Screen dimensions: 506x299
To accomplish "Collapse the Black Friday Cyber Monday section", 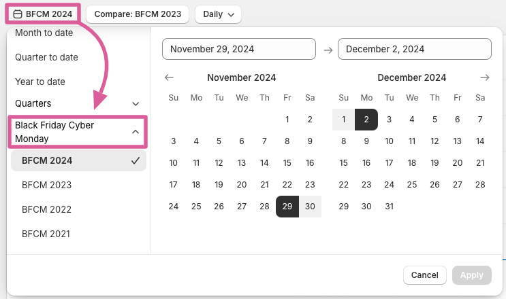I will click(x=78, y=132).
